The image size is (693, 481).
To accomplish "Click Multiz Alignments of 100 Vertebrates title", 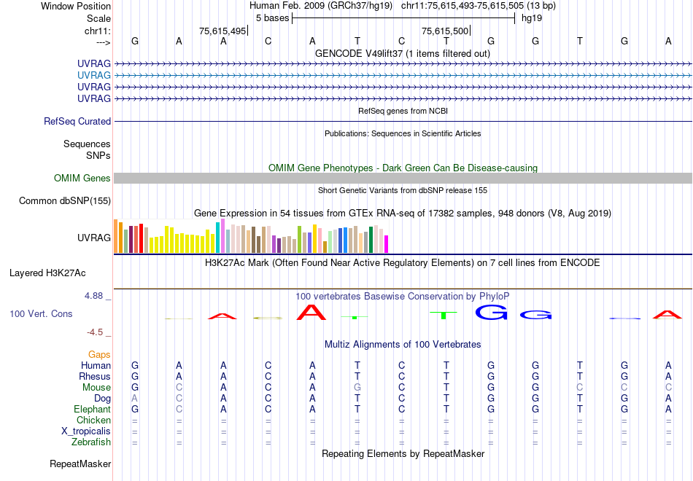I will coord(403,344).
